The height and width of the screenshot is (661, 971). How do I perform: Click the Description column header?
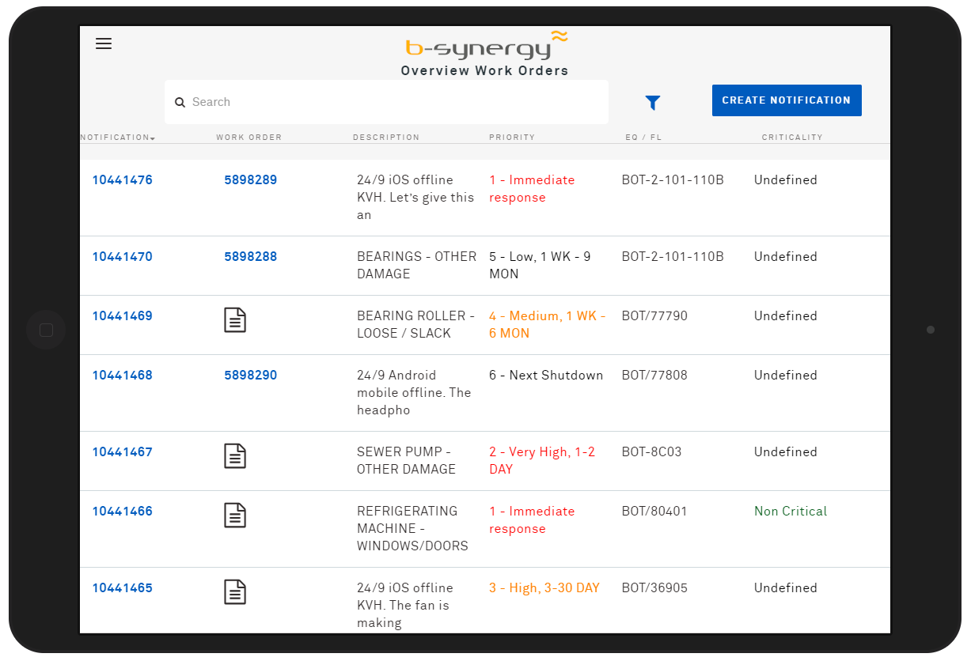point(386,138)
